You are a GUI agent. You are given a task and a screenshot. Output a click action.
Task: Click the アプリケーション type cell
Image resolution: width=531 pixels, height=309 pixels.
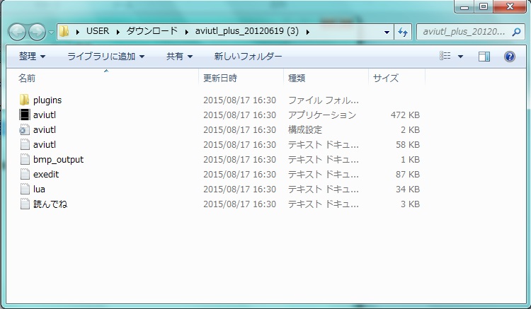pyautogui.click(x=321, y=115)
